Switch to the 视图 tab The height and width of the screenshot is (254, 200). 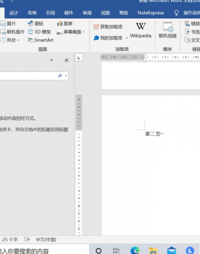pos(105,13)
